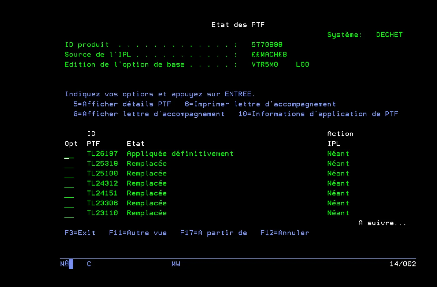
Task: Select the option field for TL23306
Action: coord(69,203)
